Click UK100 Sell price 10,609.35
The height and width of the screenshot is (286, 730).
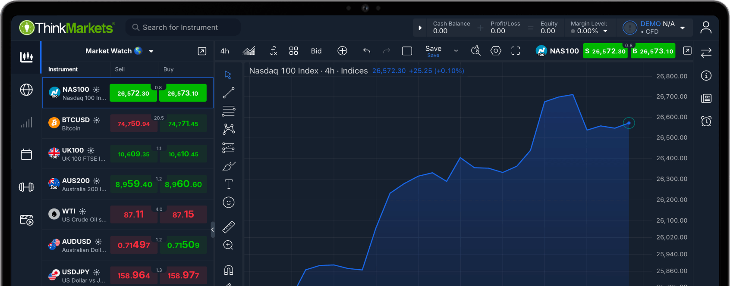[134, 154]
